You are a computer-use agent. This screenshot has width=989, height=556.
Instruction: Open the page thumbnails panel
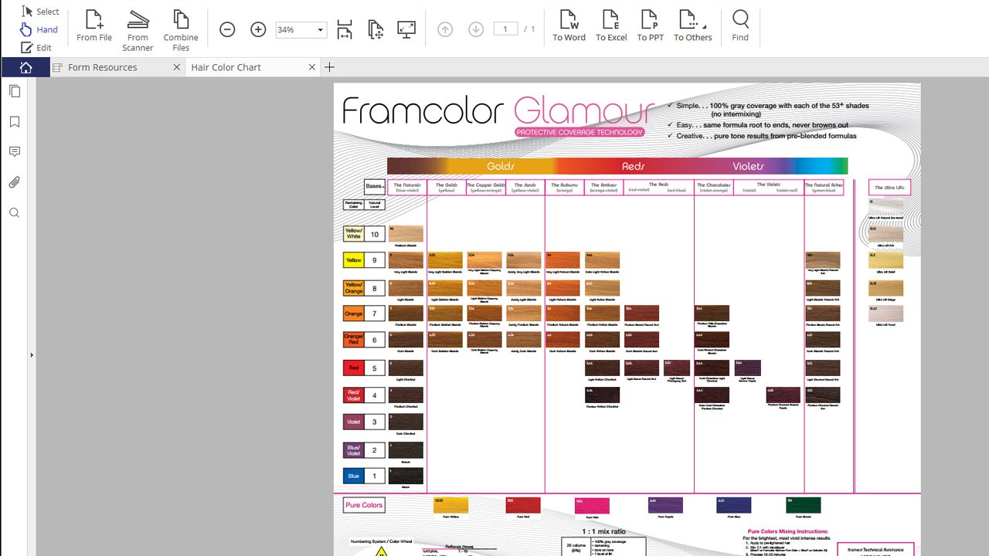pyautogui.click(x=15, y=91)
